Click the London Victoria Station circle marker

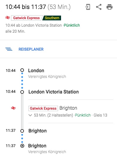(22, 92)
